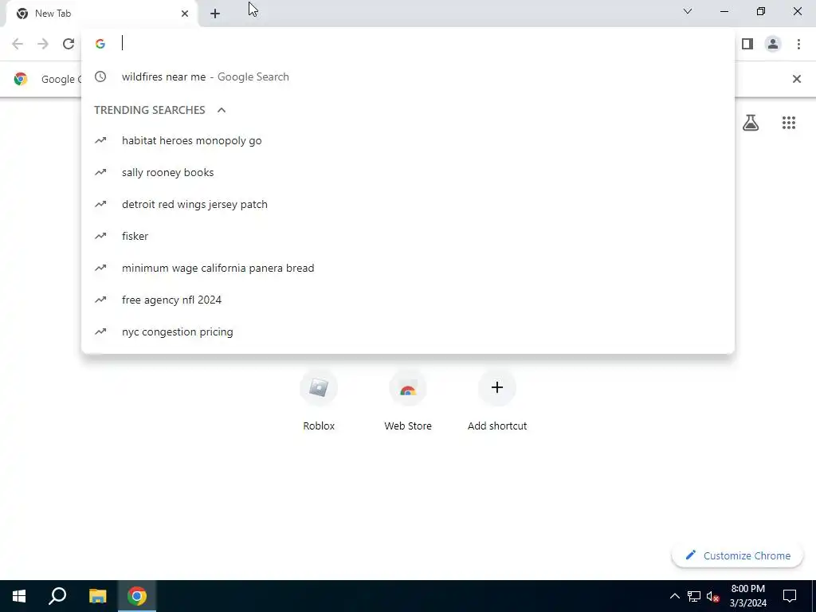
Task: Open the clock showing 8:00 PM
Action: tap(747, 596)
